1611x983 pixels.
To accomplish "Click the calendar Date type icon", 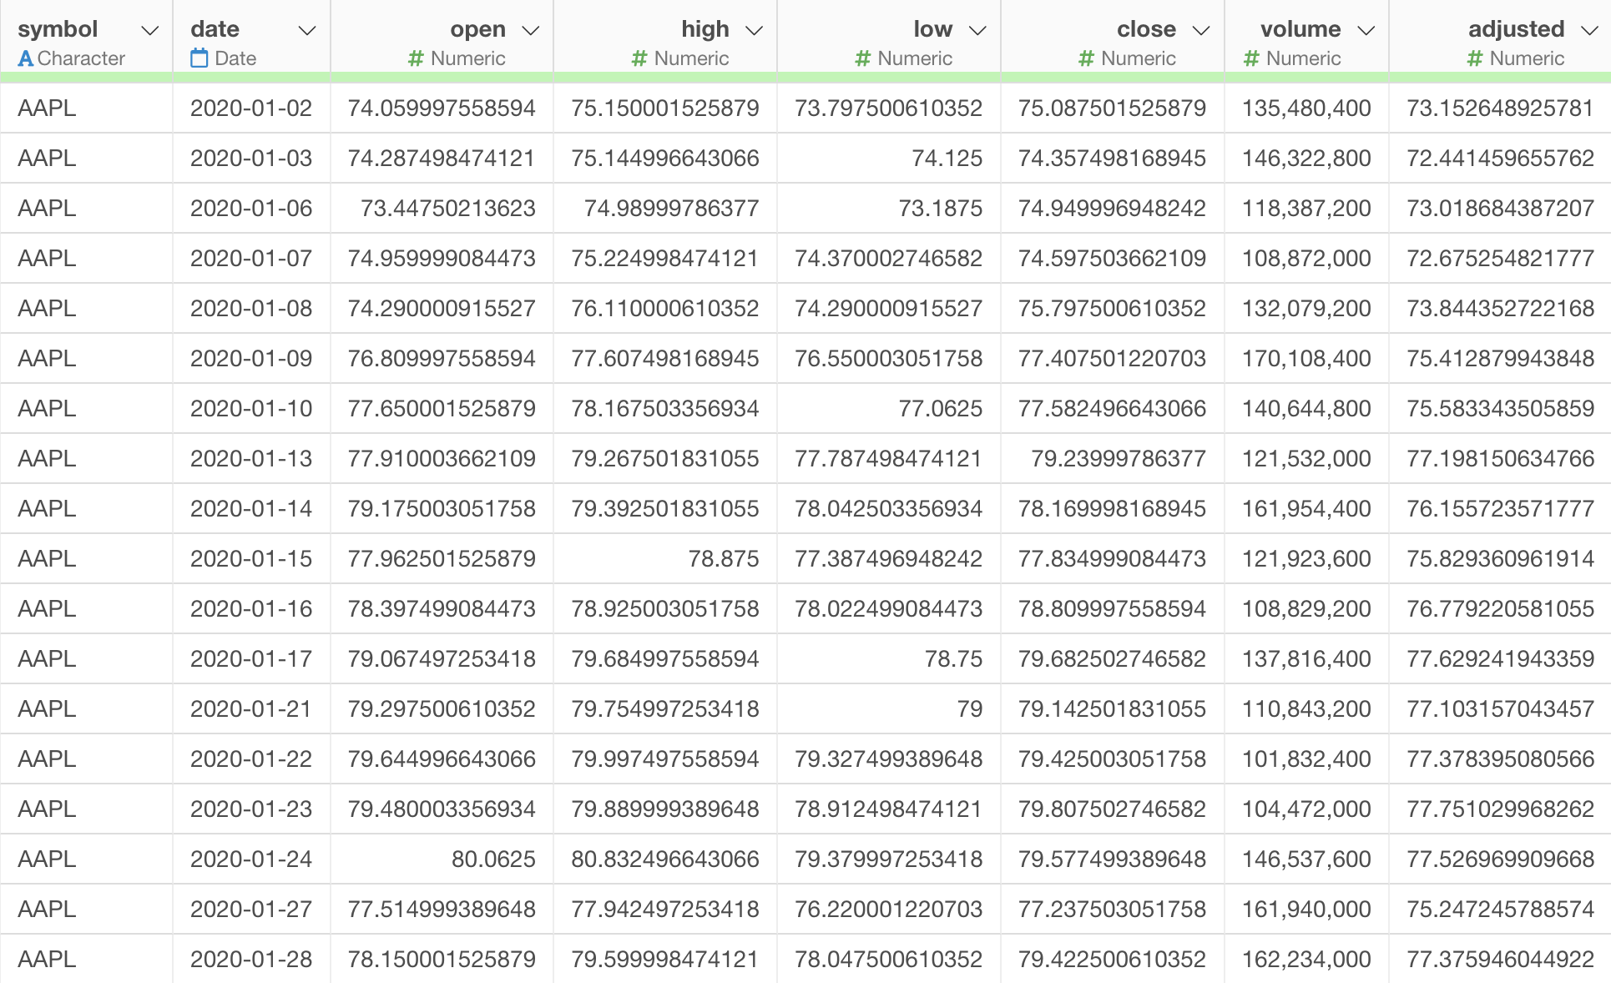I will pos(199,58).
